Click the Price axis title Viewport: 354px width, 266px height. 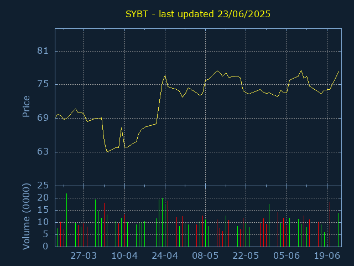coord(26,106)
